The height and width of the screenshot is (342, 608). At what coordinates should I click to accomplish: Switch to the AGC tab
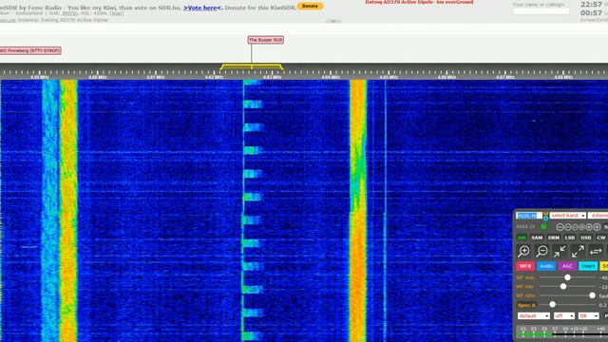(x=567, y=266)
